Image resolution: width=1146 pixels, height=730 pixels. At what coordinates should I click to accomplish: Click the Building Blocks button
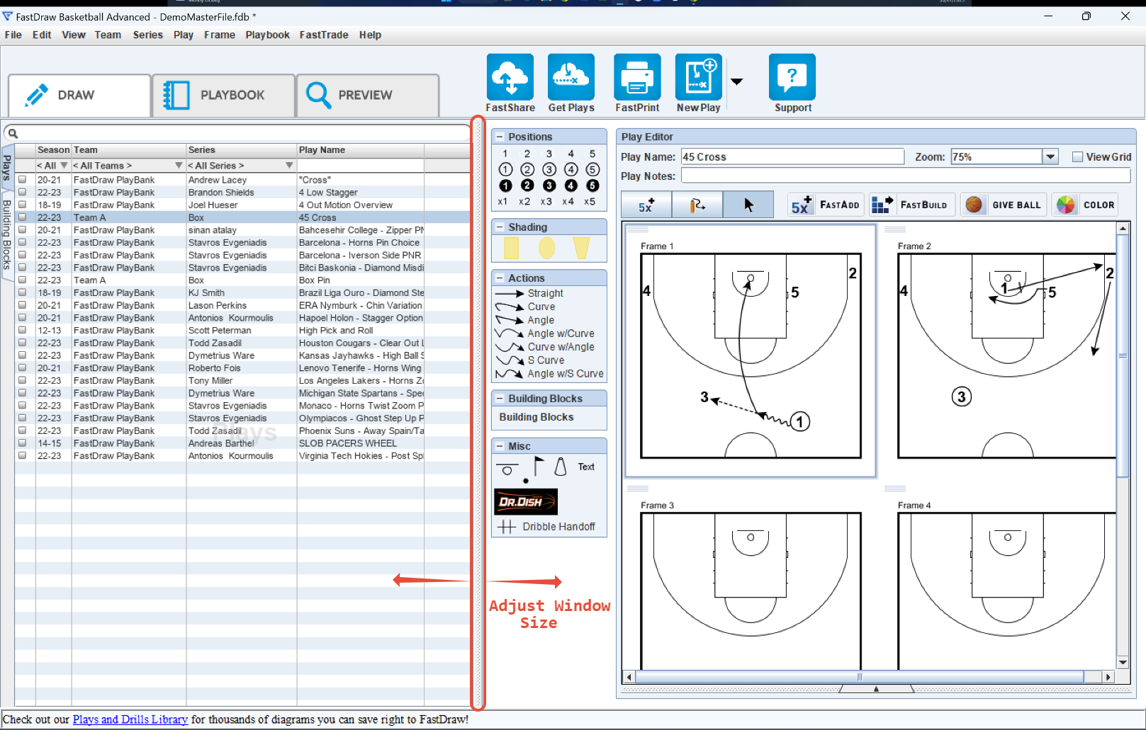coord(537,417)
